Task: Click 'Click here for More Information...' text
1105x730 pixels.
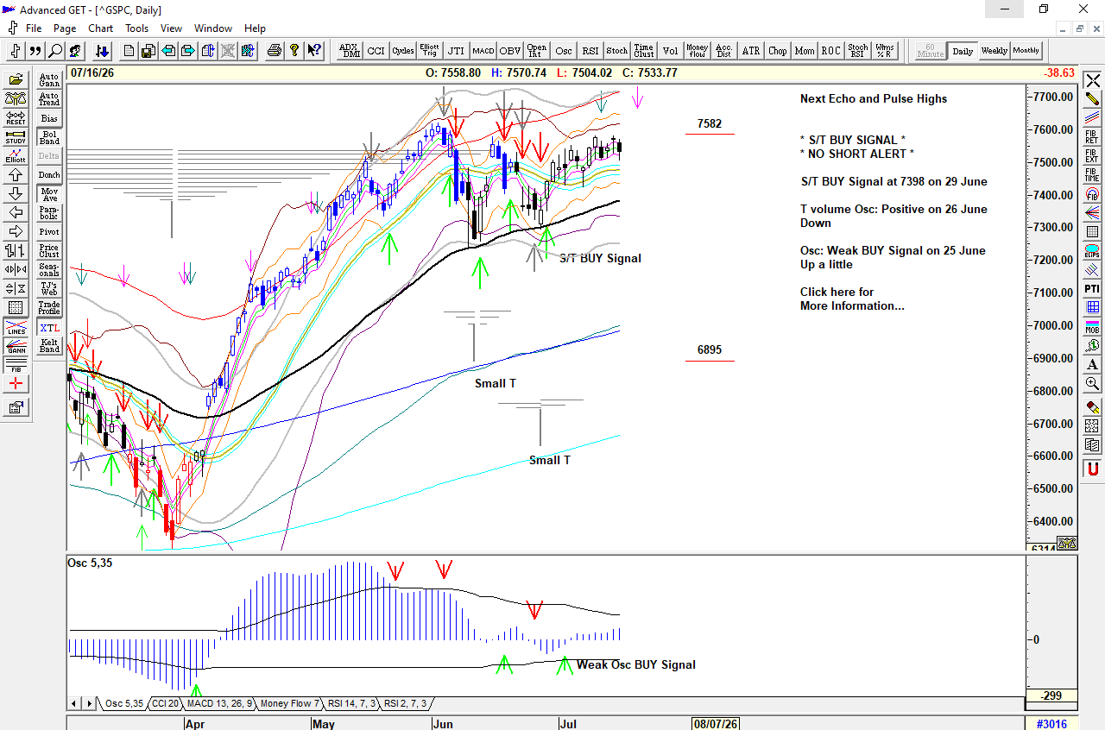Action: click(x=852, y=299)
